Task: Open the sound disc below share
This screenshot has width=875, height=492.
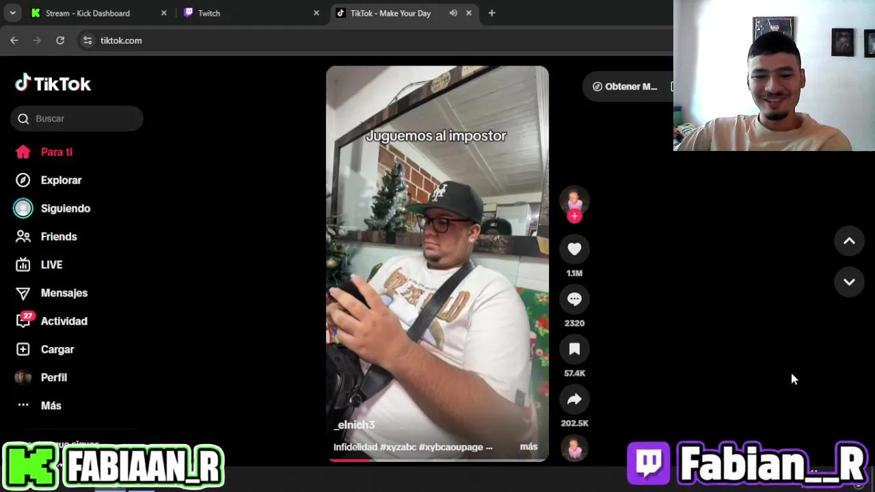Action: [574, 449]
